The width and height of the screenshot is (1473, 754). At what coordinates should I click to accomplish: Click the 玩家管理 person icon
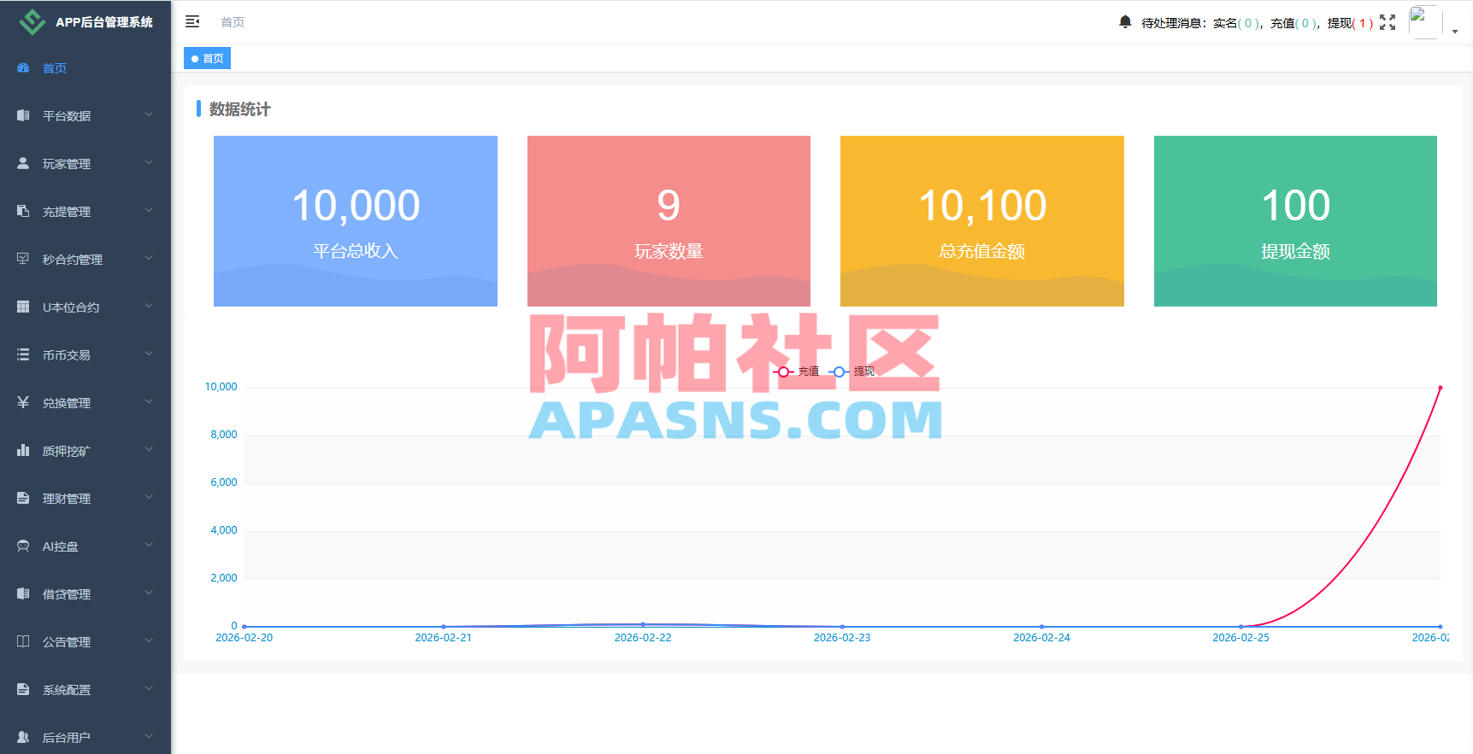point(23,163)
